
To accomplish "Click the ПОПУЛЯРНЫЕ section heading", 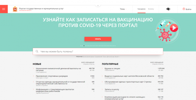I will [x=110, y=64].
